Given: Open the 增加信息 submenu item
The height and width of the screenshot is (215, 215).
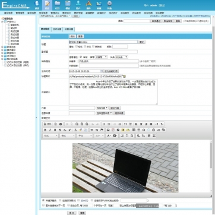Looking at the screenshot, I should [x=8, y=13].
